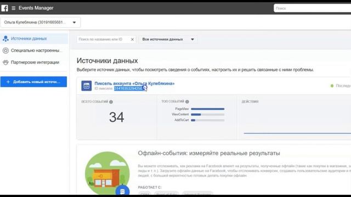Click the info icon next to Всего событий
351x197 pixels.
pyautogui.click(x=111, y=102)
